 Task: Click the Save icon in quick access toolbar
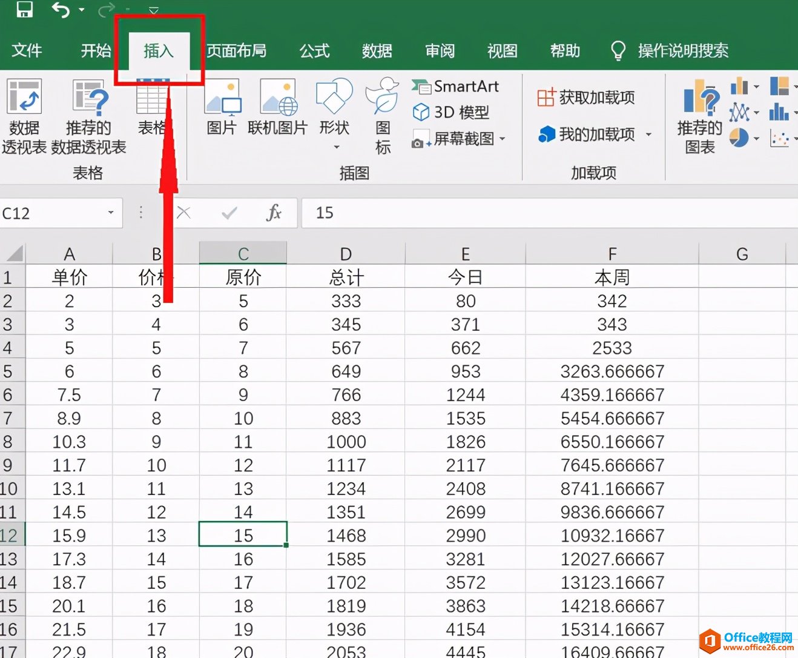point(24,8)
